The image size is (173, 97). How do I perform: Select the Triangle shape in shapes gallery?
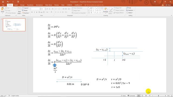[x=91, y=10]
